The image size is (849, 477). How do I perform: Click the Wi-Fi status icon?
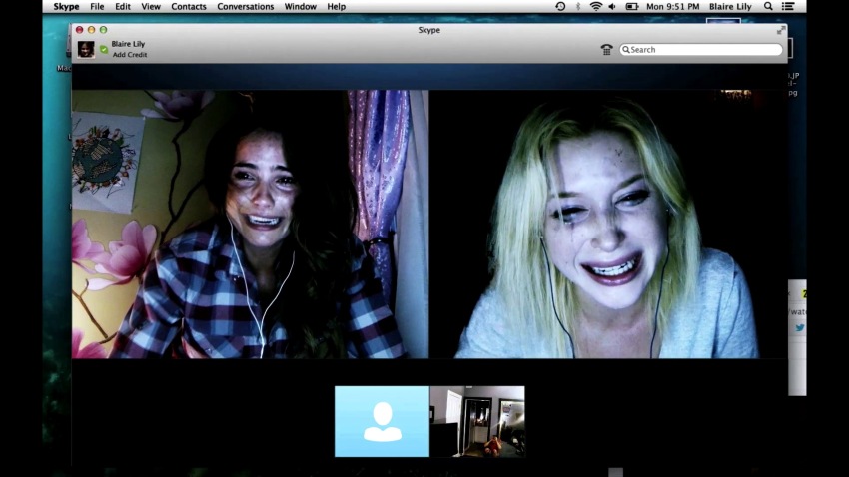596,7
